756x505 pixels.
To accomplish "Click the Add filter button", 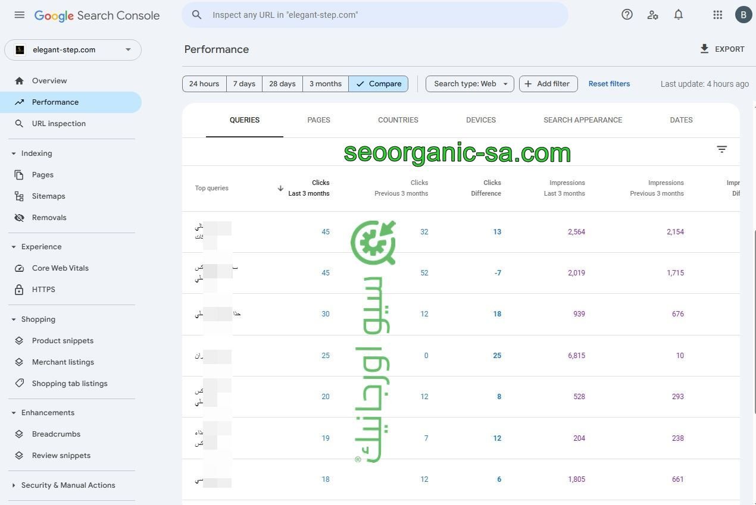I will pos(548,84).
